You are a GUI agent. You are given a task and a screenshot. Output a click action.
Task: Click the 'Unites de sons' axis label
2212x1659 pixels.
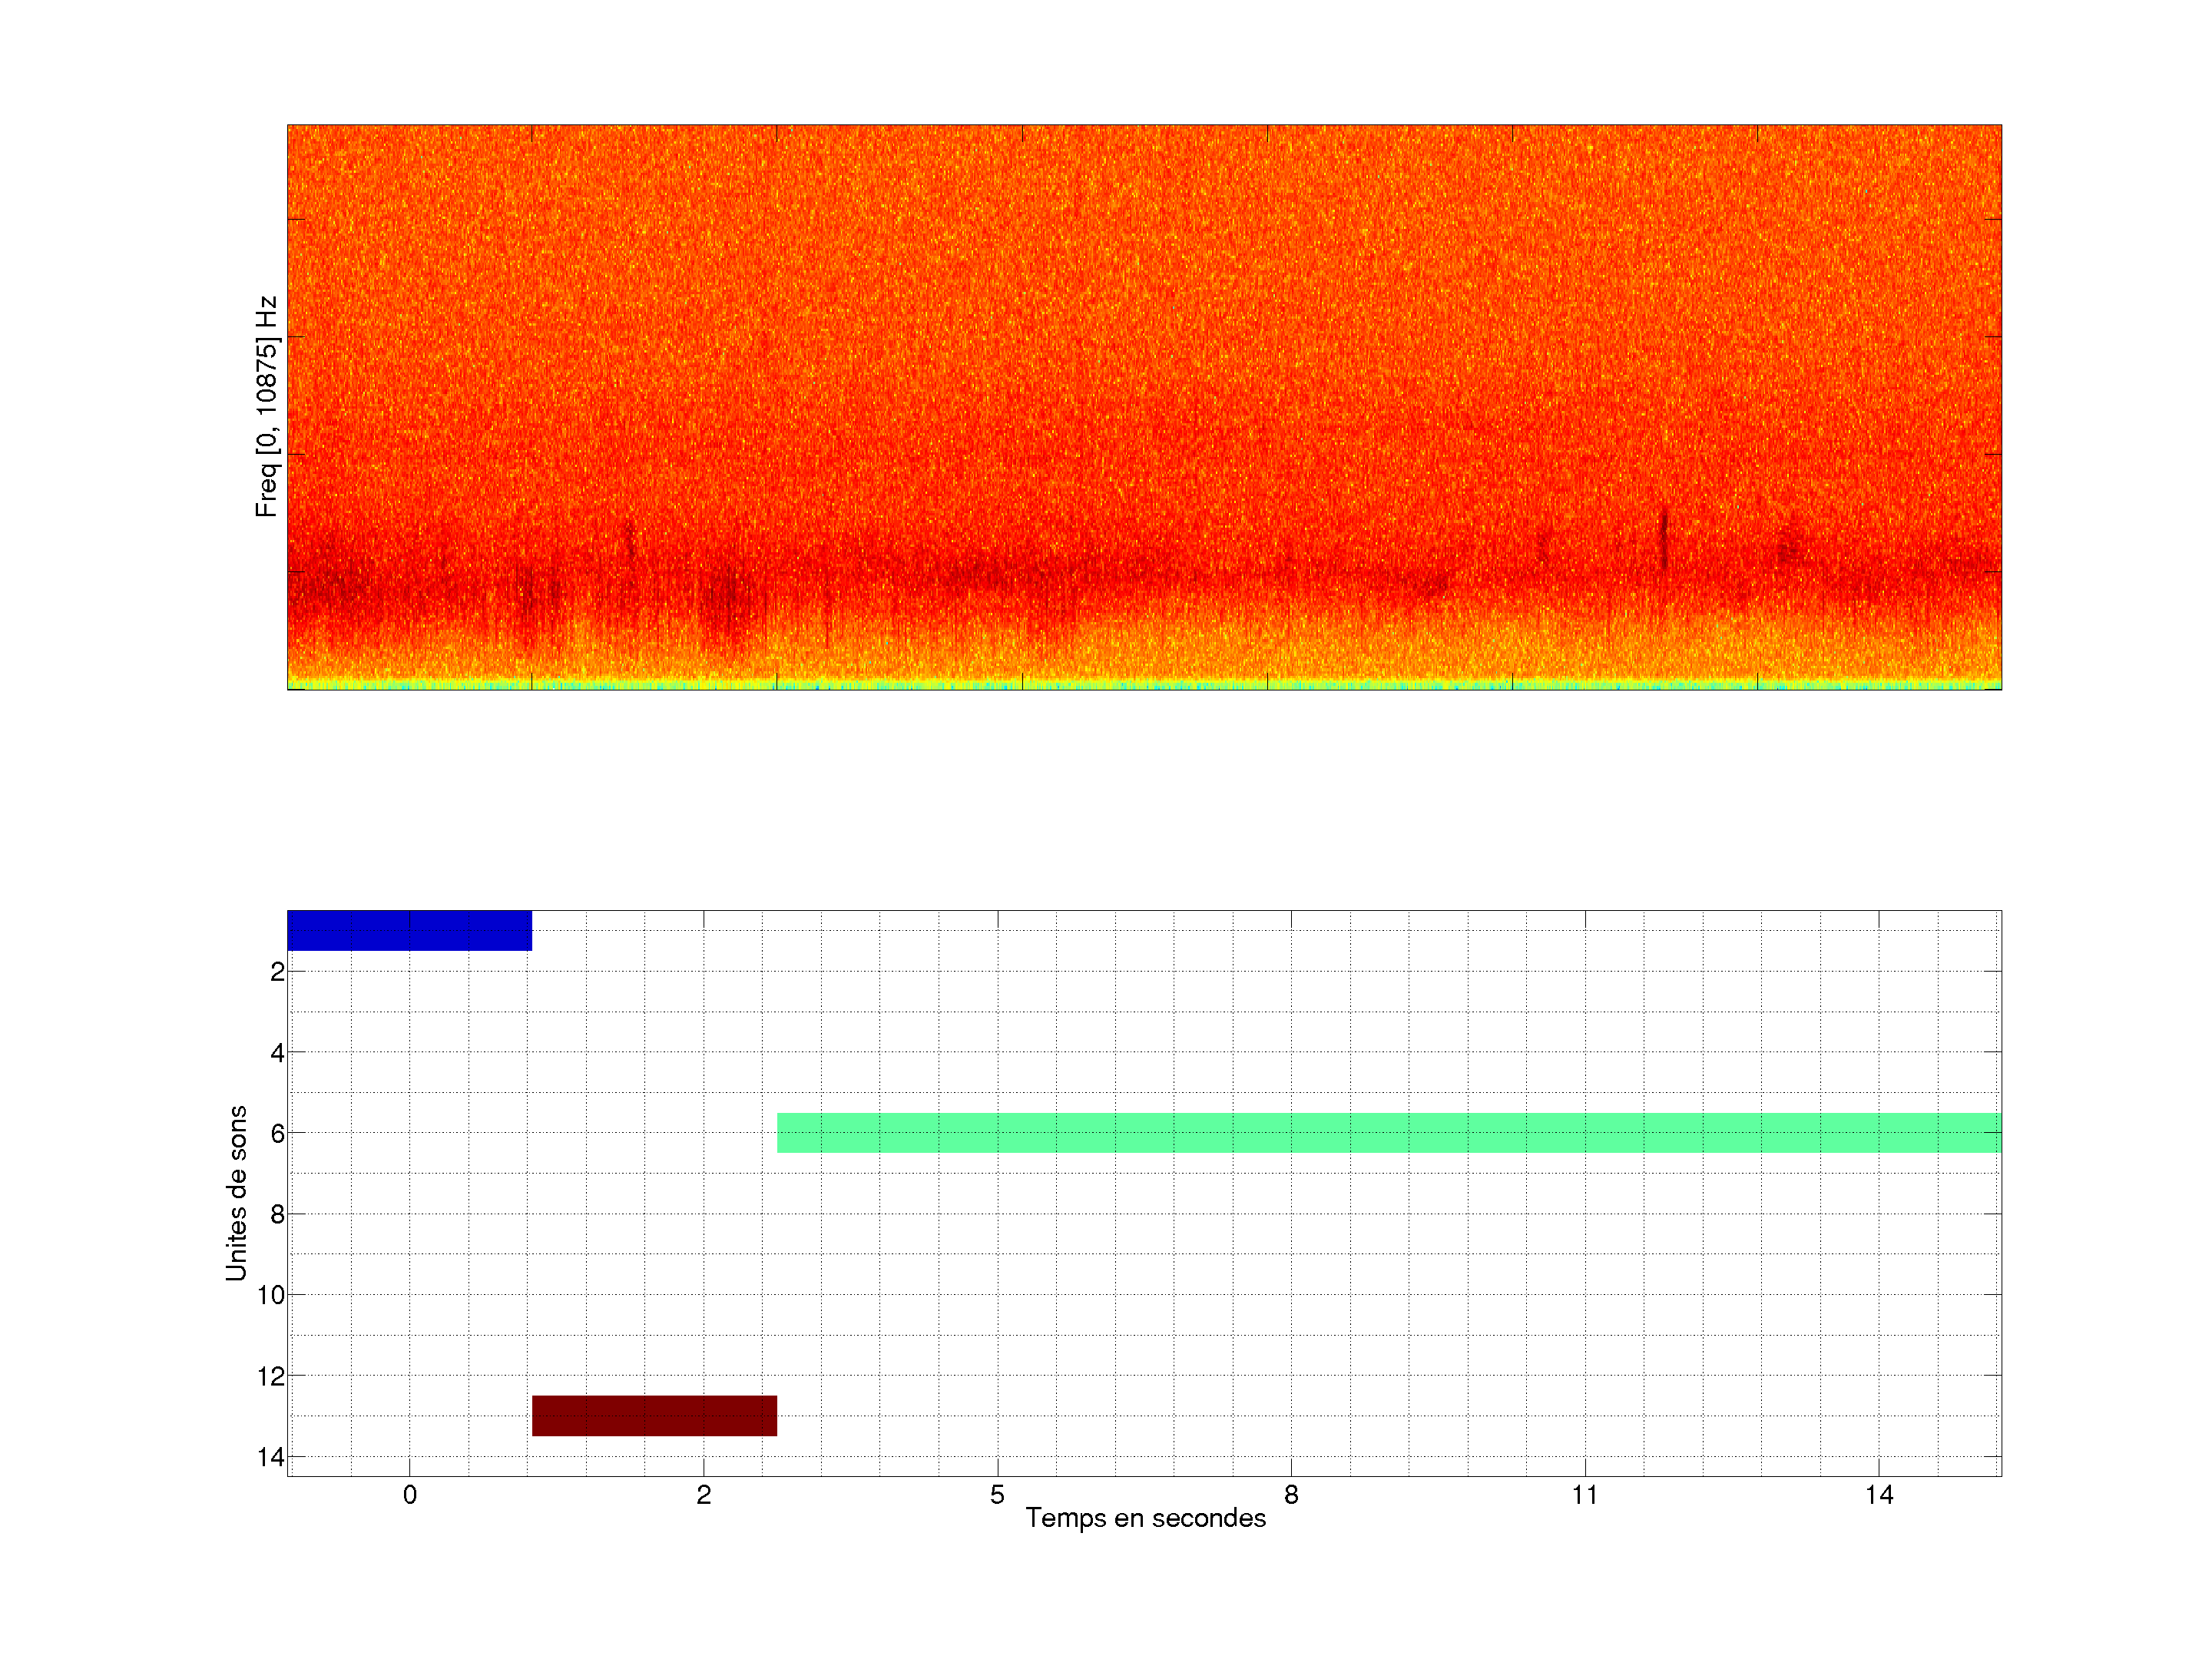click(x=236, y=1192)
